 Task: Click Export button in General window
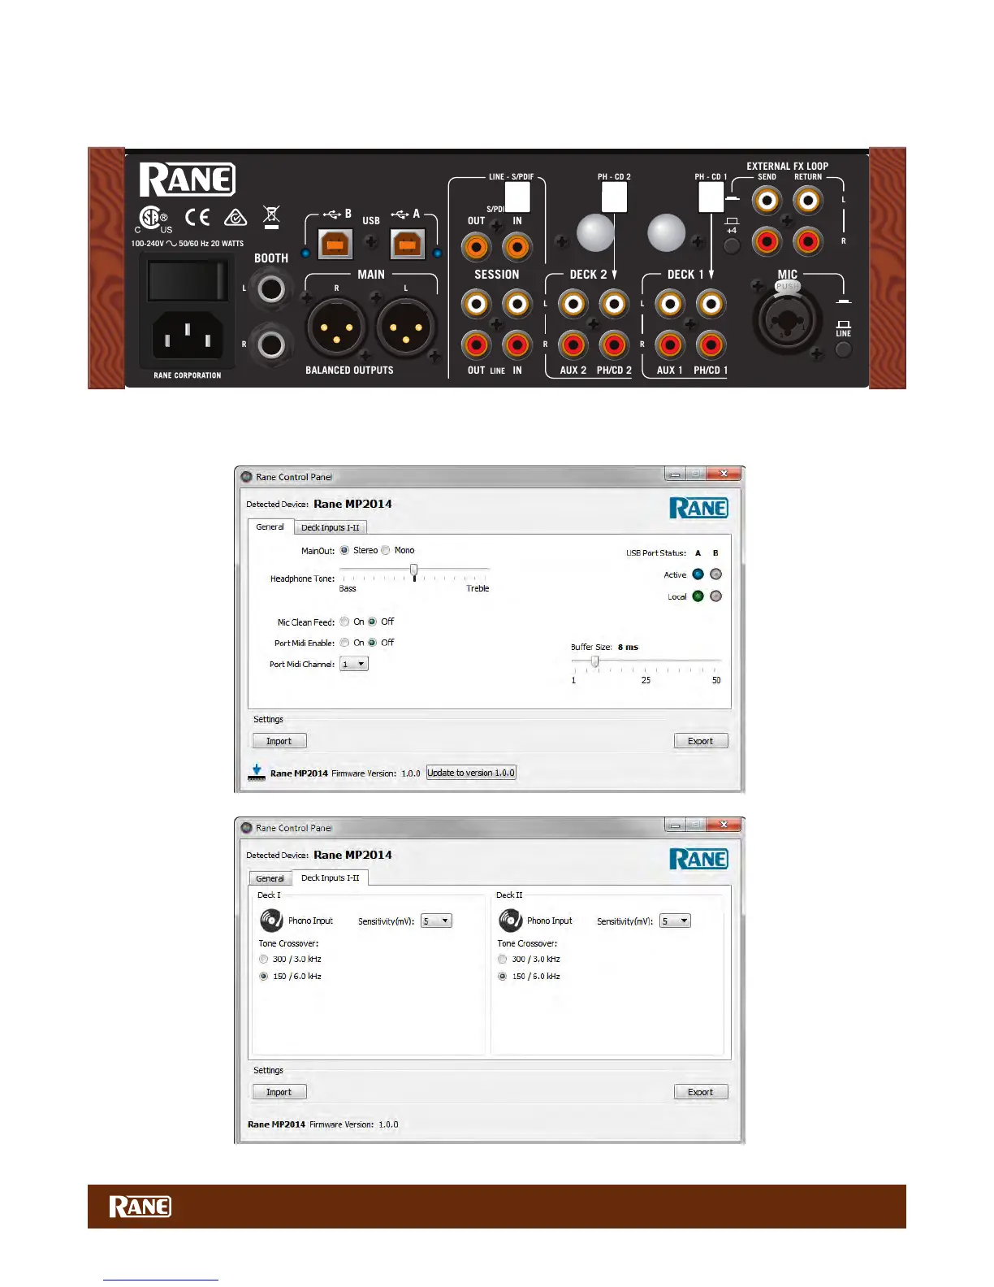pyautogui.click(x=701, y=741)
